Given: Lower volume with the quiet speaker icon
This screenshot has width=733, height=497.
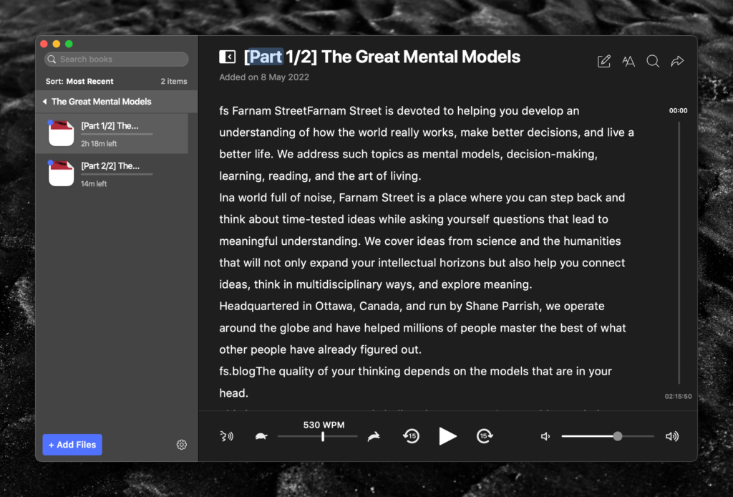Looking at the screenshot, I should pos(545,436).
